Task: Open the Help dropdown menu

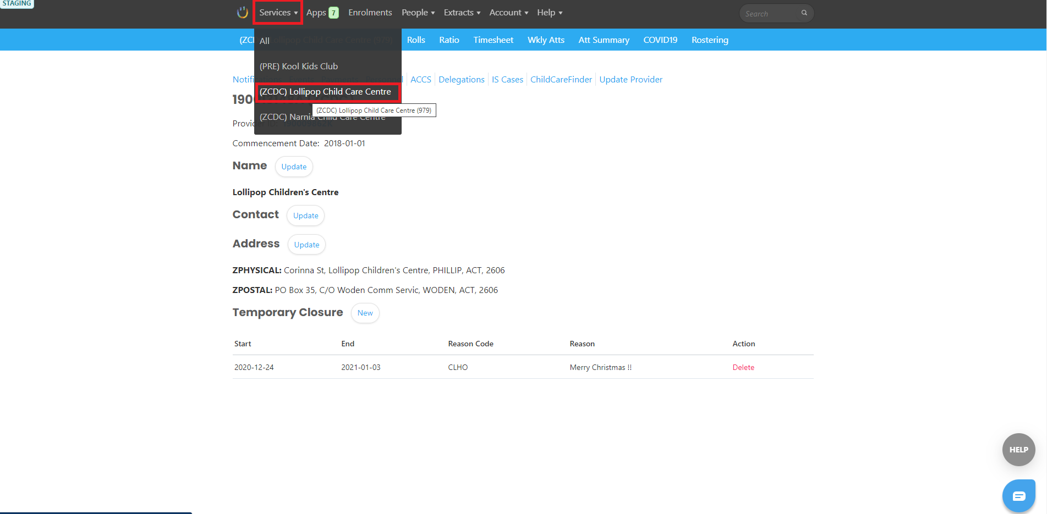Action: click(x=550, y=13)
